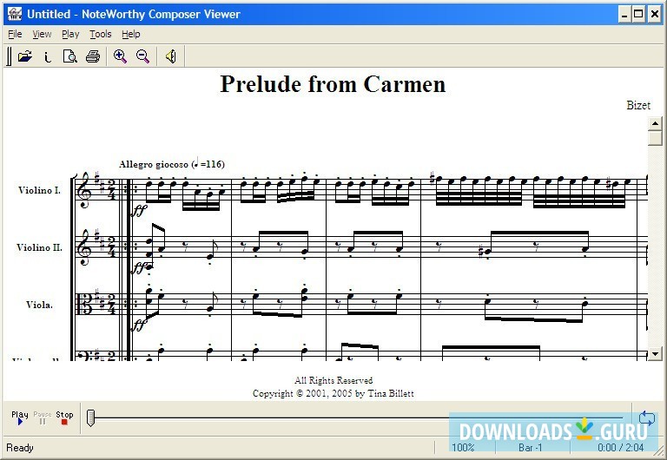Toggle the loop playback icon
The height and width of the screenshot is (460, 667).
click(x=646, y=417)
